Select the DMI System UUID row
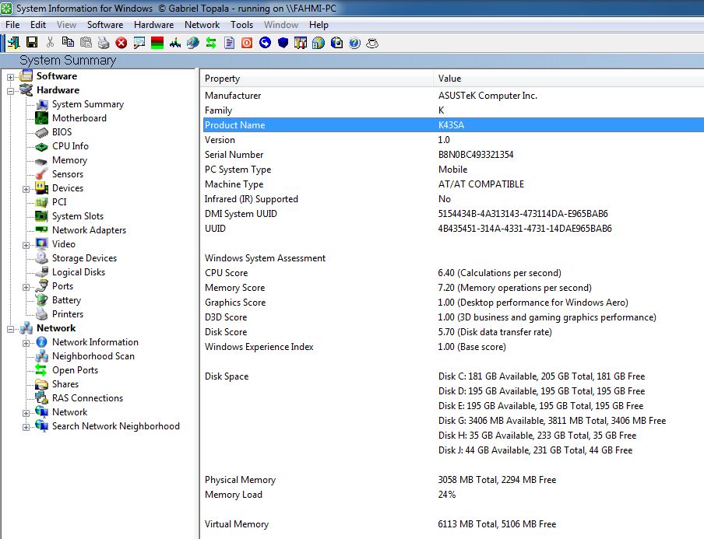 453,214
